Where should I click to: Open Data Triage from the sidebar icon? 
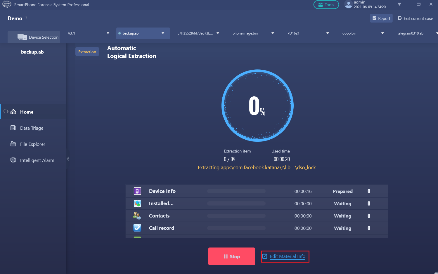(13, 128)
